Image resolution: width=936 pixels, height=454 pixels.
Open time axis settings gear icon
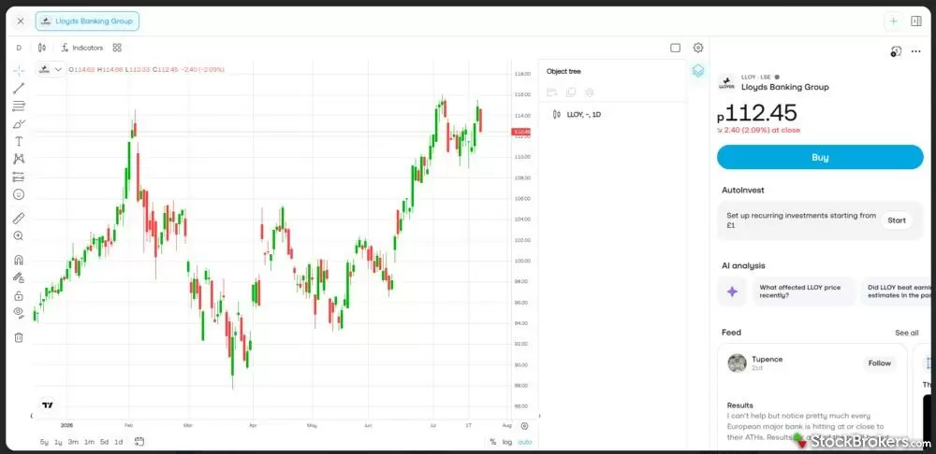pos(525,426)
